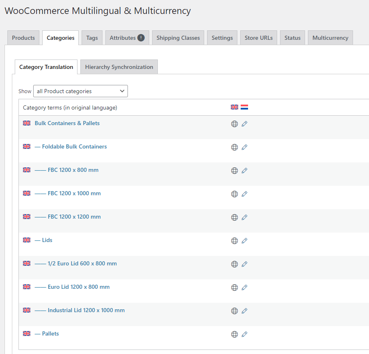Click the UK flag in the table header

click(235, 107)
